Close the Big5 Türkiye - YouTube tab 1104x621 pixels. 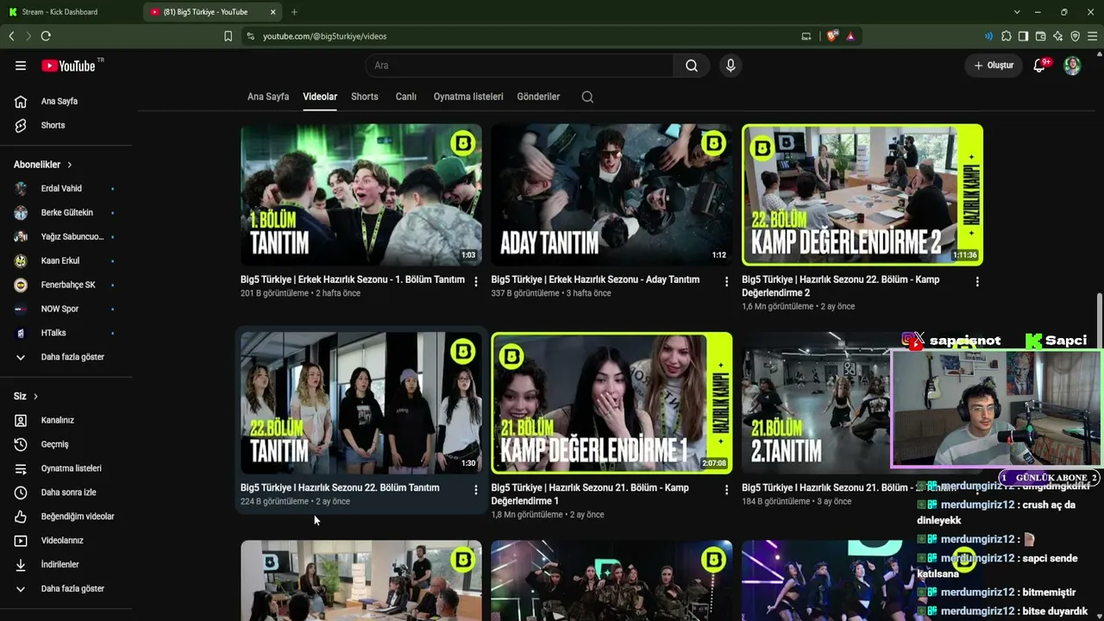(x=273, y=12)
